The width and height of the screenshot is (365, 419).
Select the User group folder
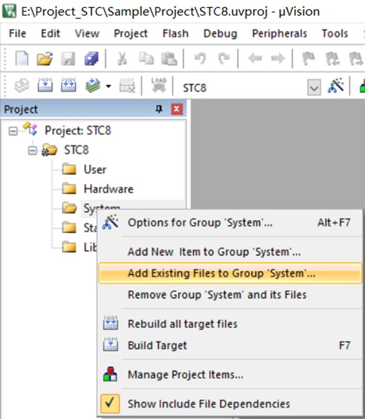point(95,170)
